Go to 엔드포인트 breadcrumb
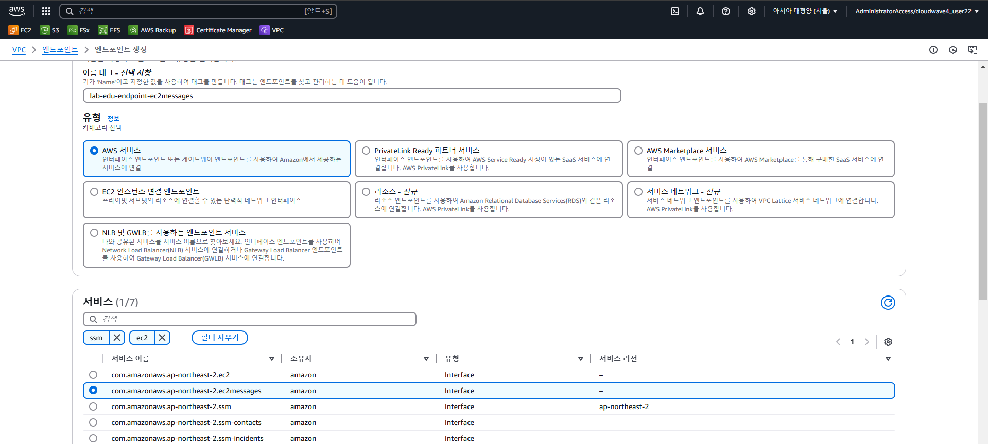Image resolution: width=988 pixels, height=444 pixels. [x=60, y=50]
